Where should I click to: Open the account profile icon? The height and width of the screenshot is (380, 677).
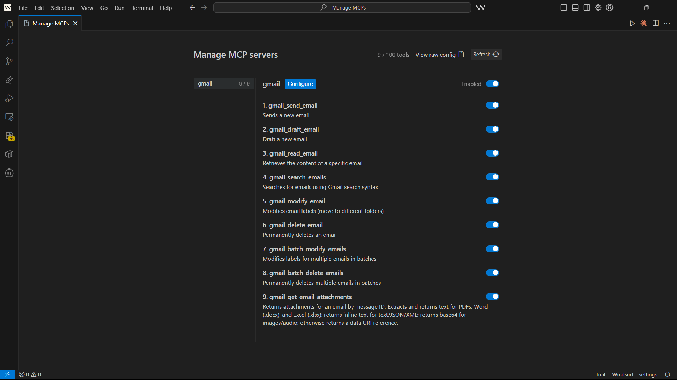click(610, 7)
